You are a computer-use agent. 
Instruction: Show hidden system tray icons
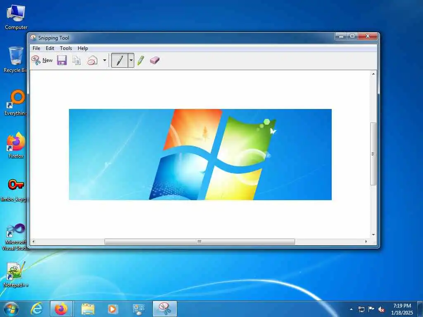coord(351,309)
